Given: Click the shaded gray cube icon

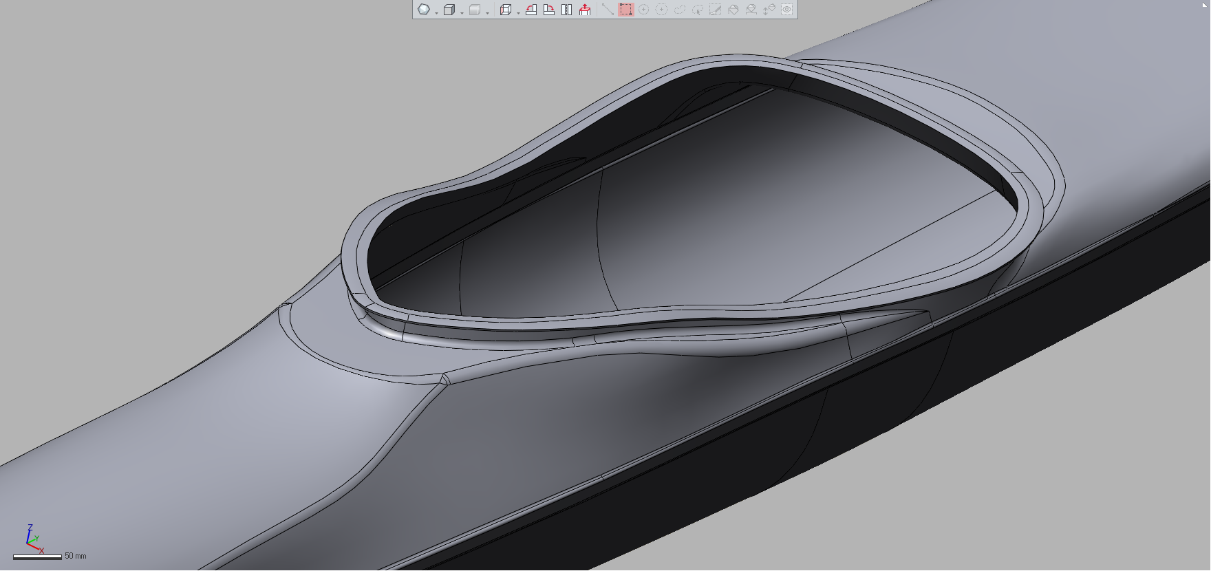Looking at the screenshot, I should click(x=474, y=10).
